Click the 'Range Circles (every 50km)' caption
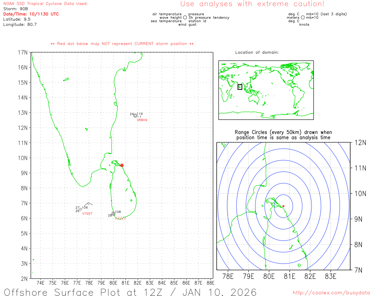 [x=283, y=135]
